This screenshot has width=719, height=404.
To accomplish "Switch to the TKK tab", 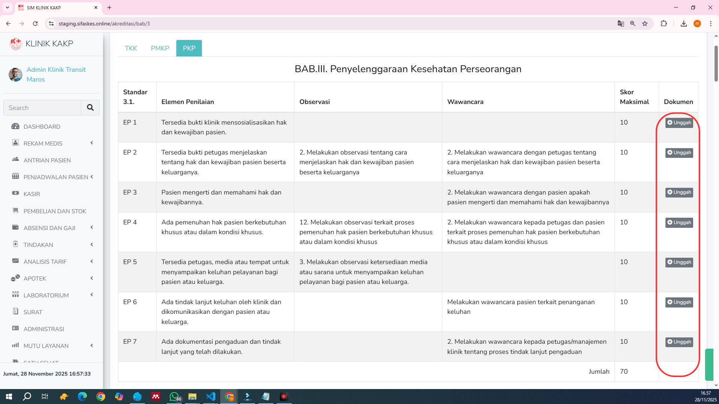I will pyautogui.click(x=131, y=48).
